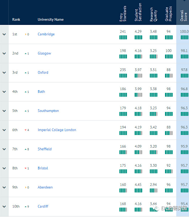Select Bath's Student Satisfaction value 3.99

pyautogui.click(x=138, y=89)
